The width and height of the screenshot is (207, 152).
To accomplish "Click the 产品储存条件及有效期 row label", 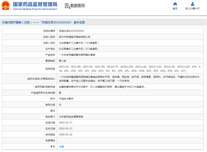I will click(43, 93).
